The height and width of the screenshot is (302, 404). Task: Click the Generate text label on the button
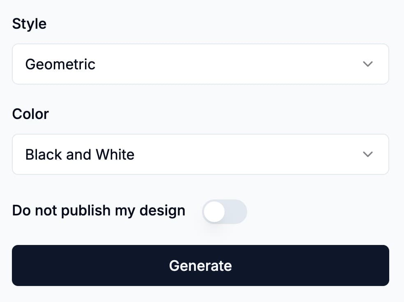click(200, 265)
